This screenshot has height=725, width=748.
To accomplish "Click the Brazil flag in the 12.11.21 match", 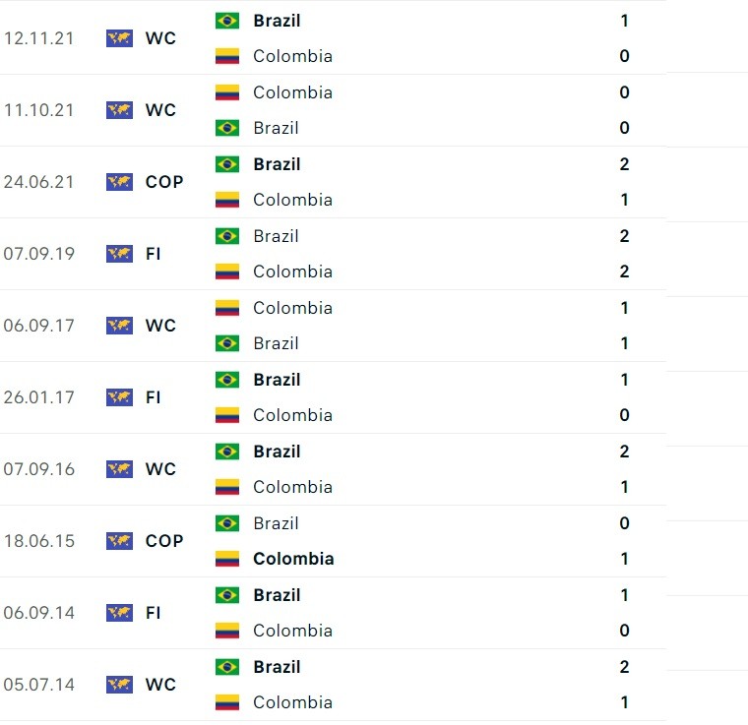I will [227, 21].
